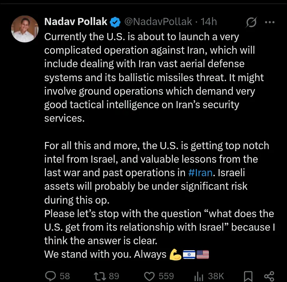The height and width of the screenshot is (282, 287).
Task: Click the 89 reposts count
Action: (114, 276)
